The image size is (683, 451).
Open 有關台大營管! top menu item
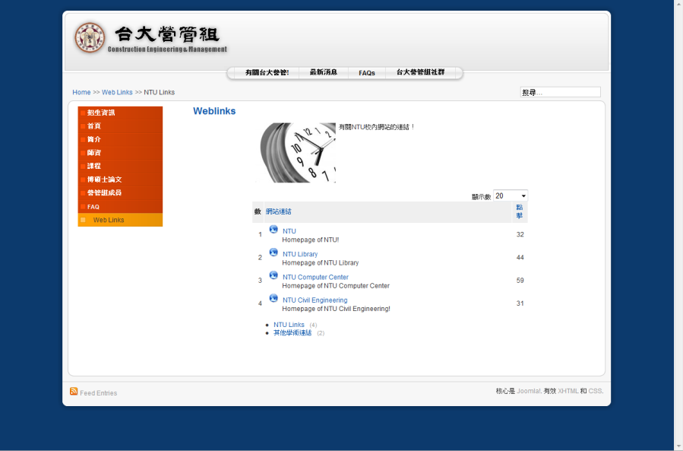(x=267, y=73)
